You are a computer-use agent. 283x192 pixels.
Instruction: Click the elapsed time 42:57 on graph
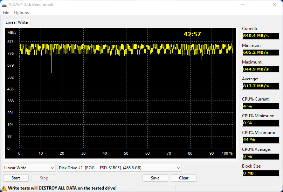pos(192,34)
